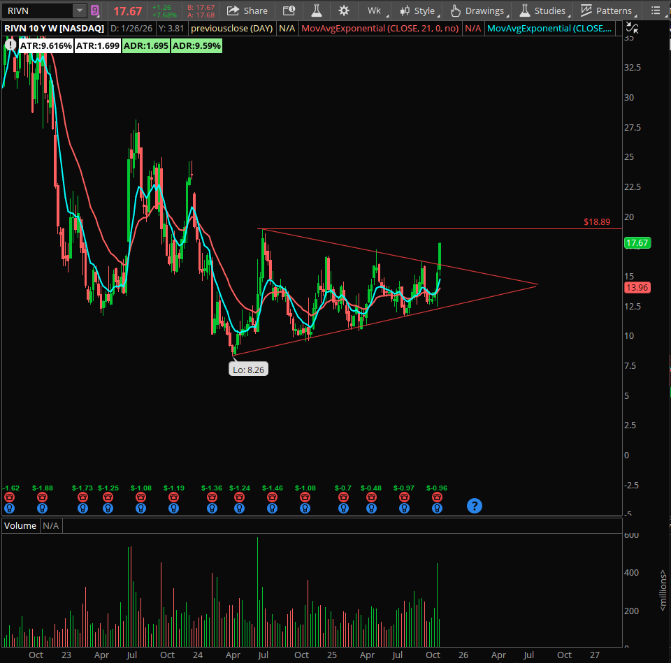This screenshot has height=663, width=671.
Task: Click the purple 9 workspace link badge
Action: [x=94, y=10]
